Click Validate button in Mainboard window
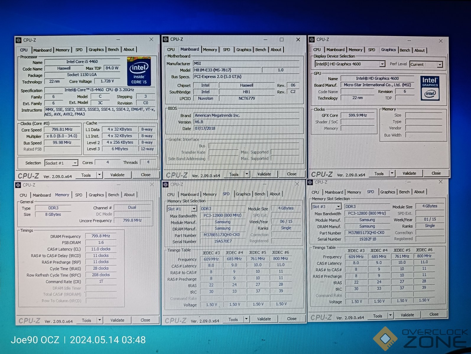Screen dimensions: 471x354 (264, 174)
